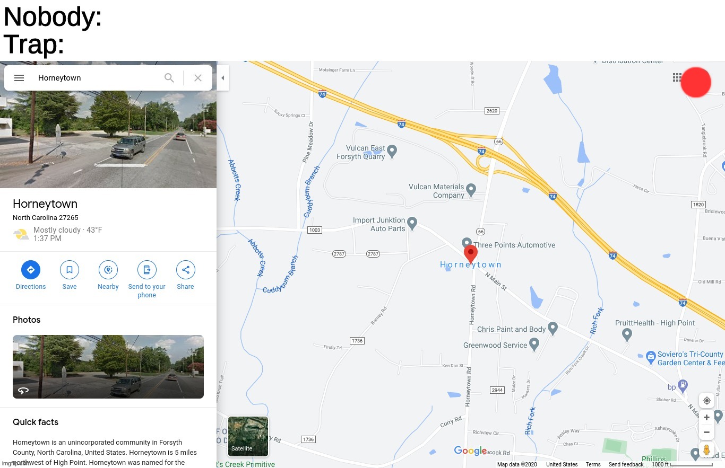Image resolution: width=725 pixels, height=468 pixels.
Task: Zoom in on the map
Action: pos(706,418)
